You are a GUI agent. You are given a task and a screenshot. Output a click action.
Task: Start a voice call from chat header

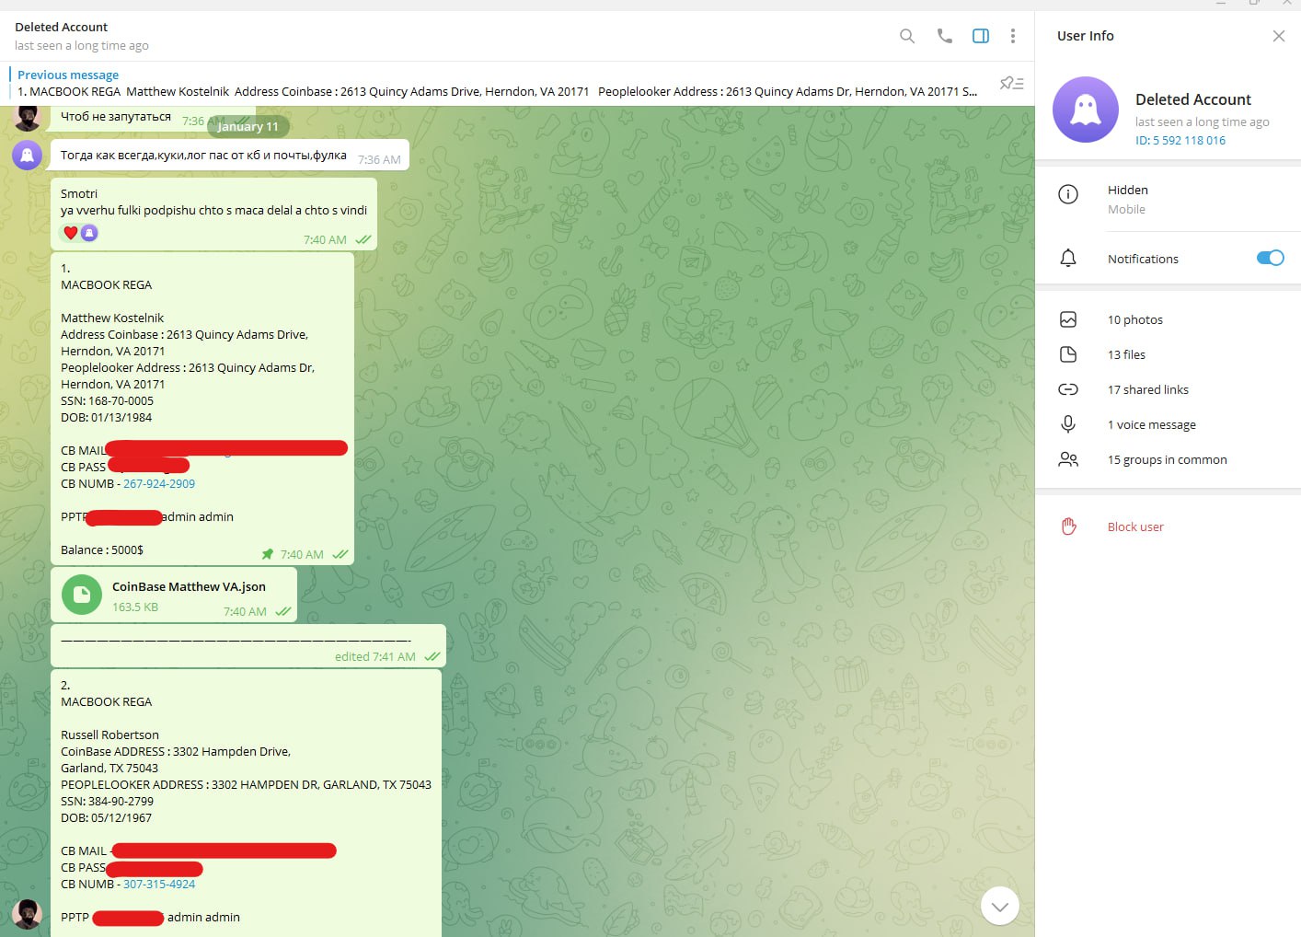(944, 36)
